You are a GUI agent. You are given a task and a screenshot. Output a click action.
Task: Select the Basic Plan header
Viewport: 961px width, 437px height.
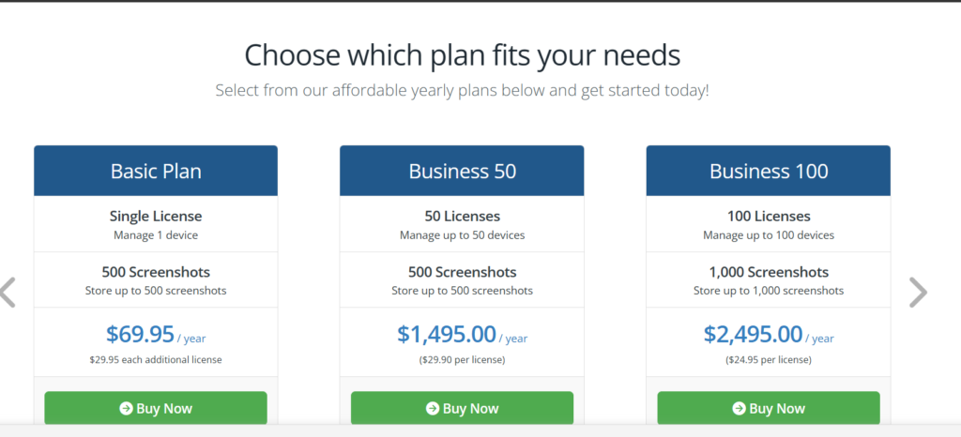pyautogui.click(x=156, y=171)
